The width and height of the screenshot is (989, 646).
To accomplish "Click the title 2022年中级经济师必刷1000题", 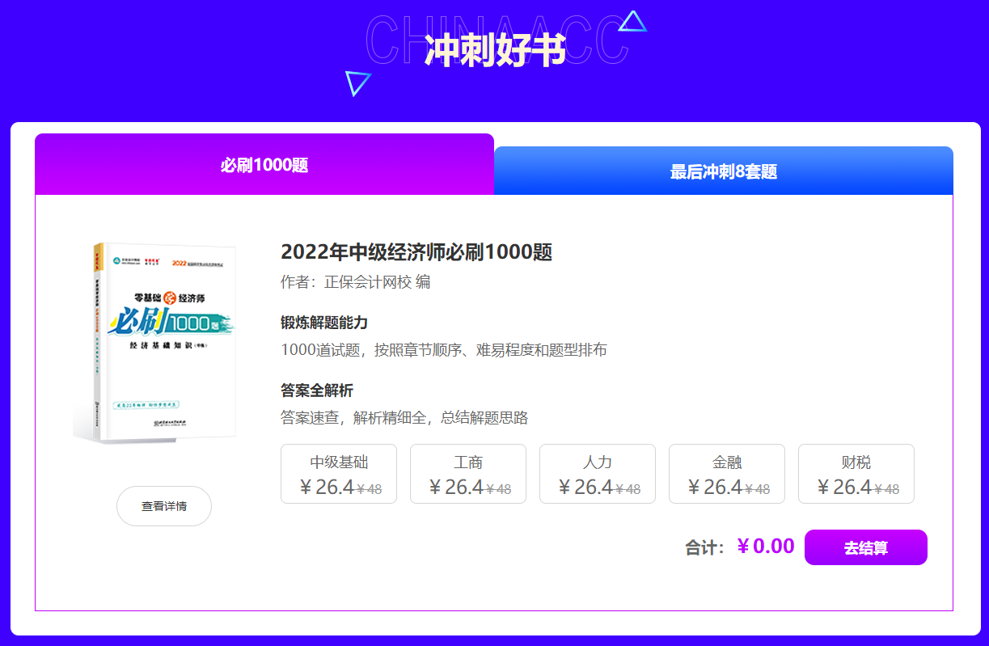I will click(x=416, y=252).
